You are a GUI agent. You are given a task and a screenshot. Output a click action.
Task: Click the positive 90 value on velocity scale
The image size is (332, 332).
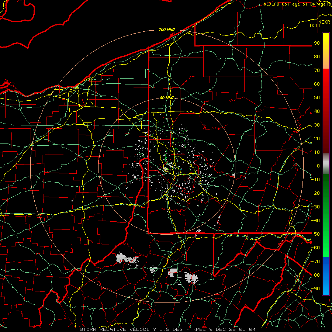[317, 43]
